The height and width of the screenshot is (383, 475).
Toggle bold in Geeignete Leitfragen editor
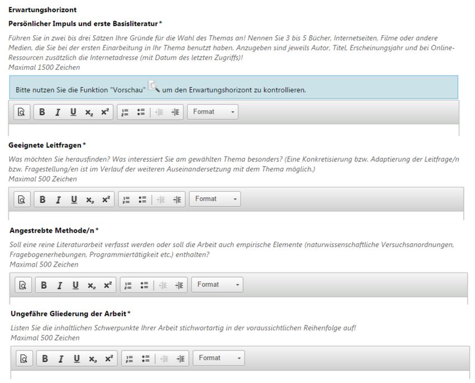(x=42, y=200)
